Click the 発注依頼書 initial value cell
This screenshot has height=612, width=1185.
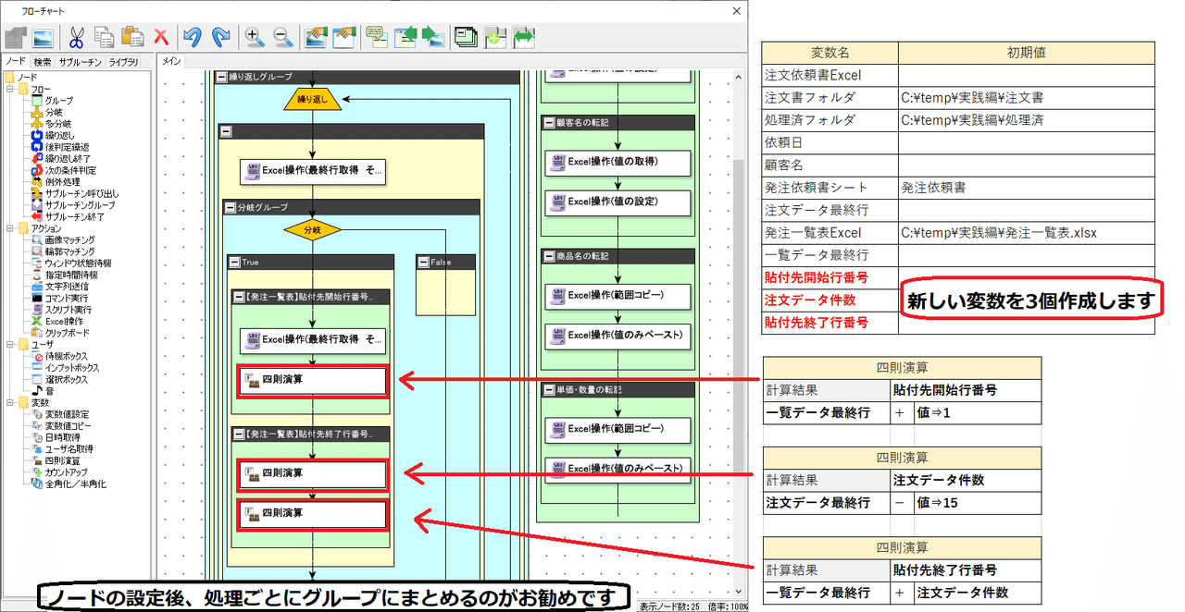[1026, 188]
